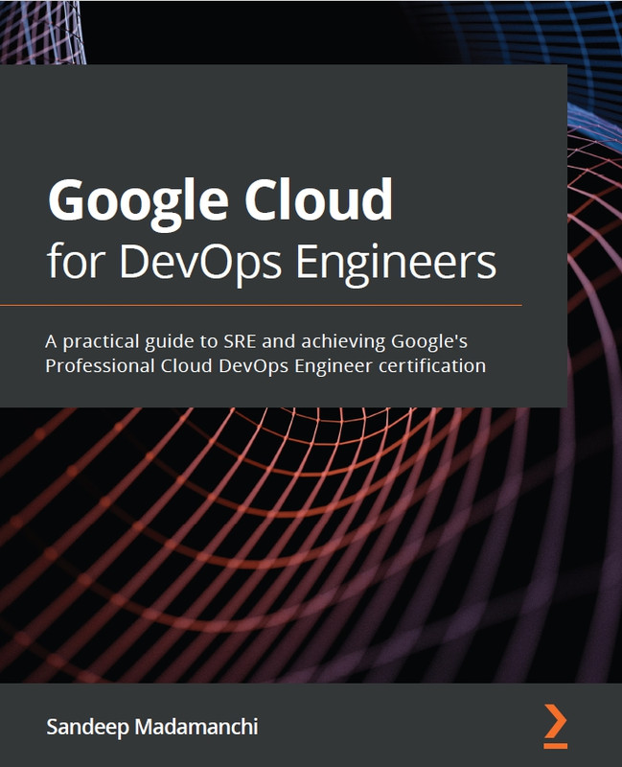Image resolution: width=622 pixels, height=767 pixels.
Task: Select the "Professional Cloud DevOps Engineer certification" line
Action: click(266, 365)
